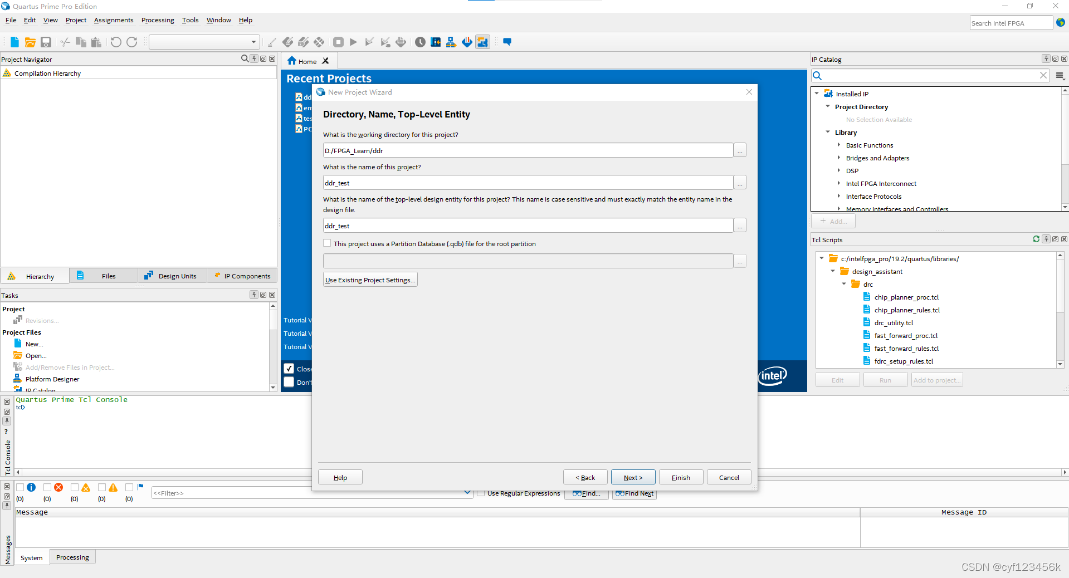Click the Back button in wizard

[585, 477]
